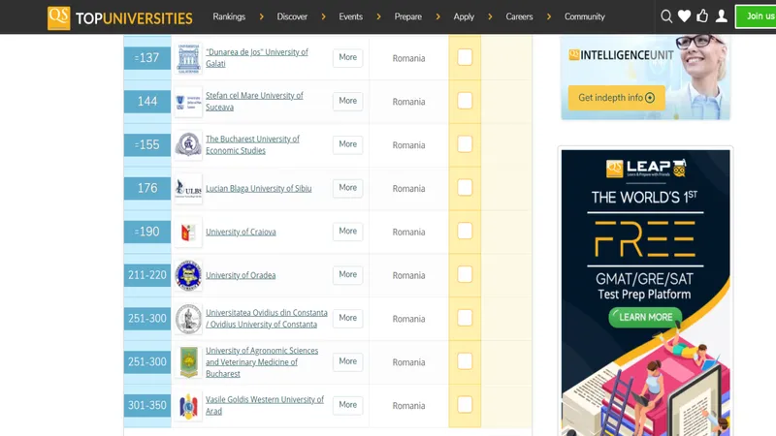776x436 pixels.
Task: Tick the compare checkbox for Dunarea de Jos
Action: click(x=465, y=57)
